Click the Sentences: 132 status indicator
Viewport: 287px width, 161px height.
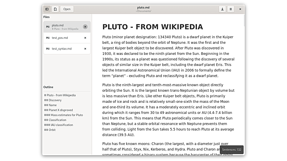click(232, 150)
